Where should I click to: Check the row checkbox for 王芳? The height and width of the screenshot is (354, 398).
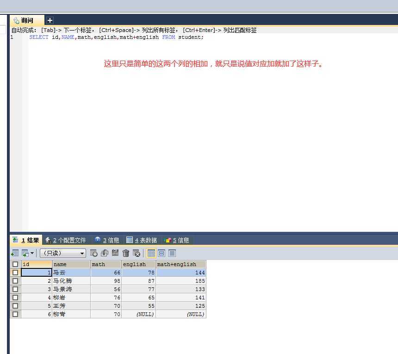(15, 306)
